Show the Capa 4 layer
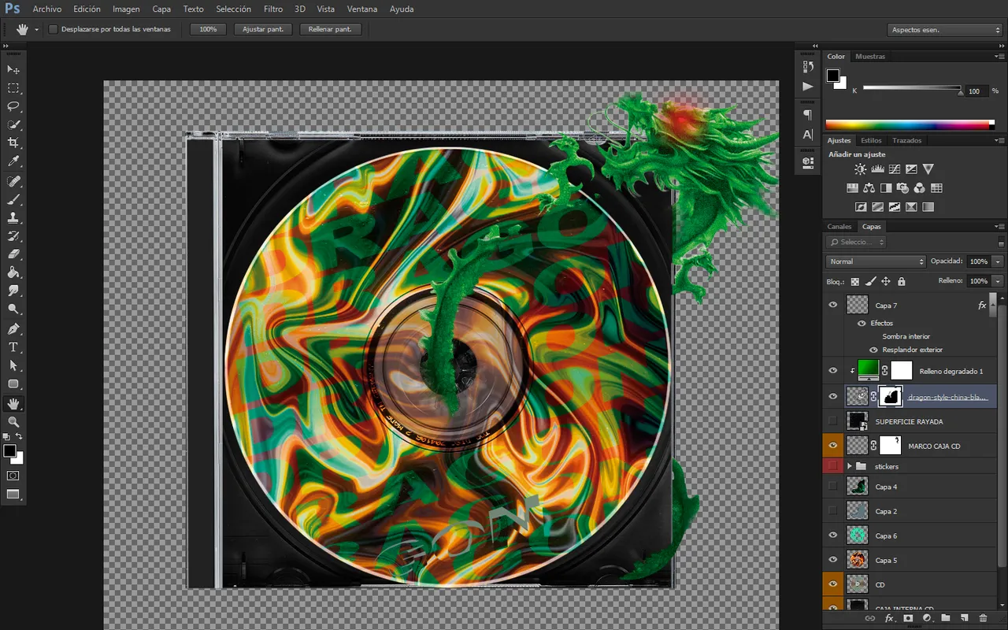1008x630 pixels. [833, 487]
